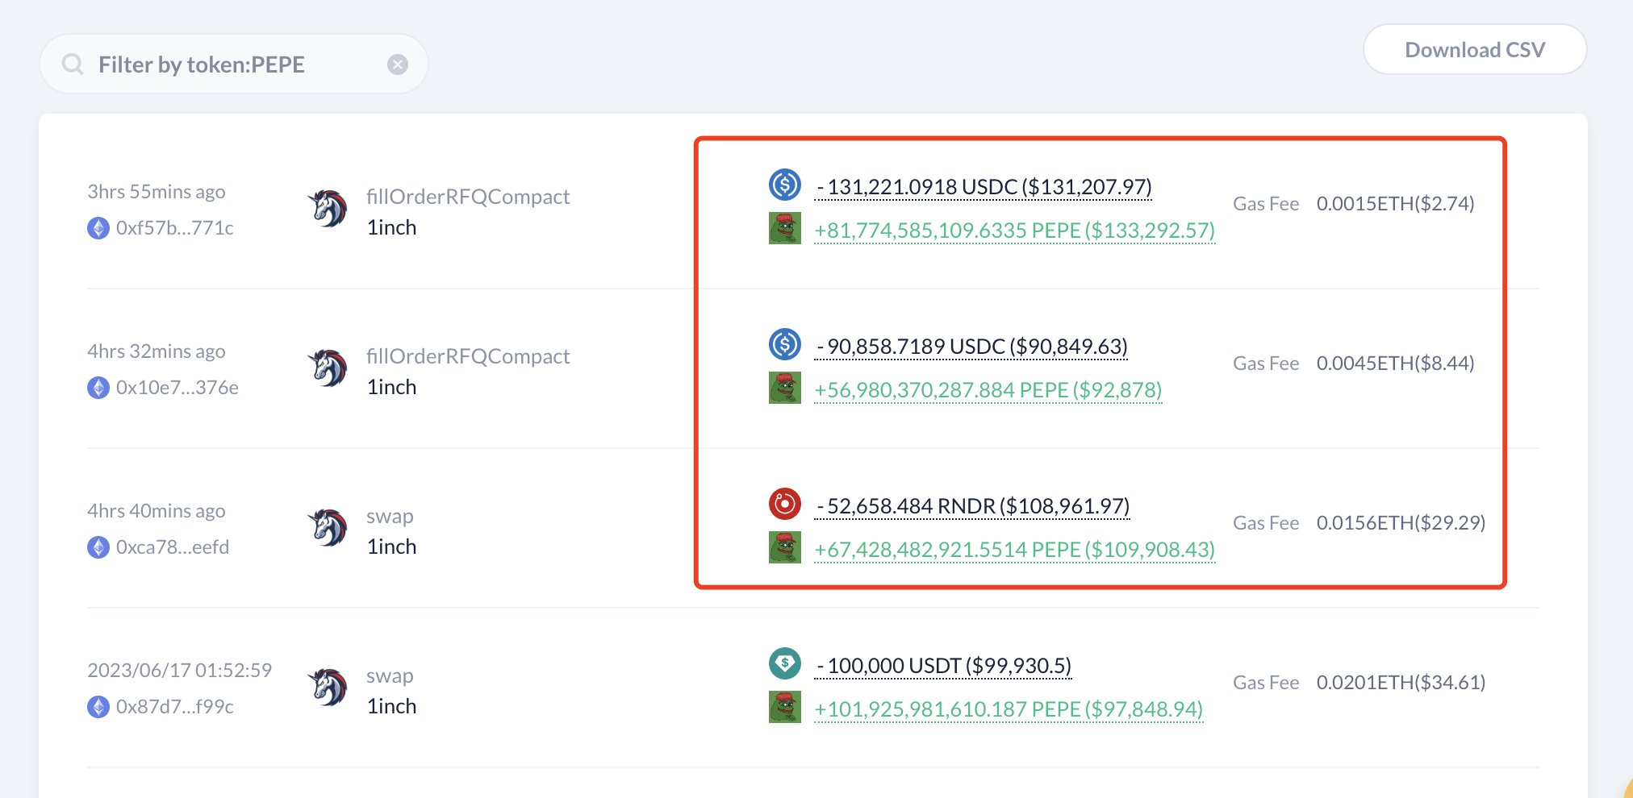Click fillOrderRFQCompact label in 0x10e7 row
The image size is (1633, 798).
coord(468,356)
